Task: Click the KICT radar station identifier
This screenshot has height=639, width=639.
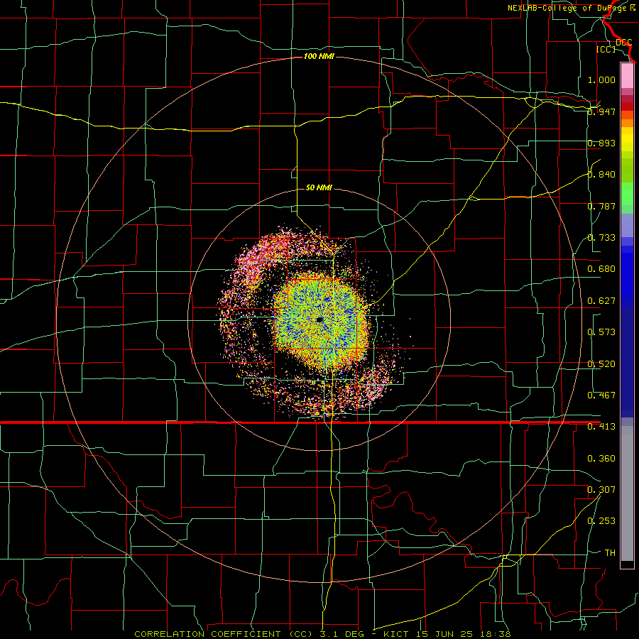Action: coord(398,634)
